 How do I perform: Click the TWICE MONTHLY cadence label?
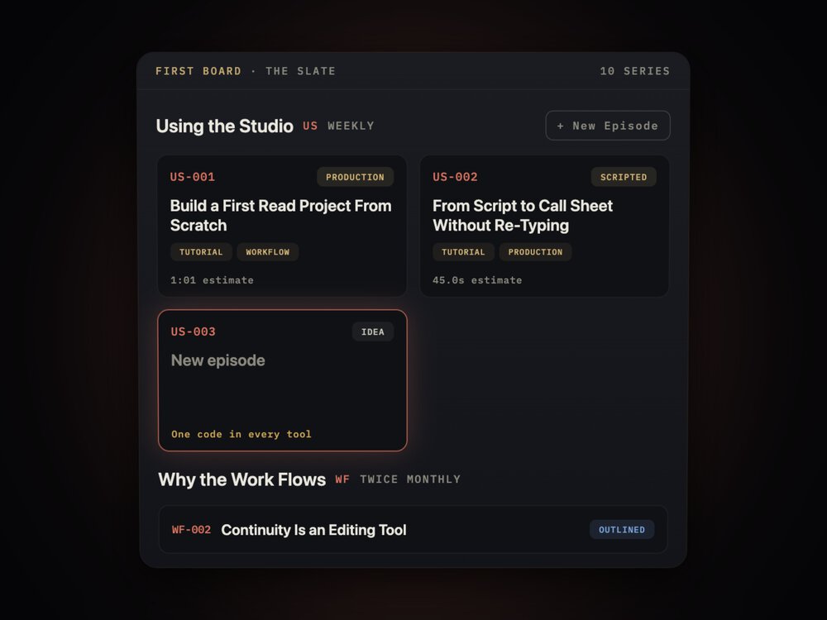[410, 479]
